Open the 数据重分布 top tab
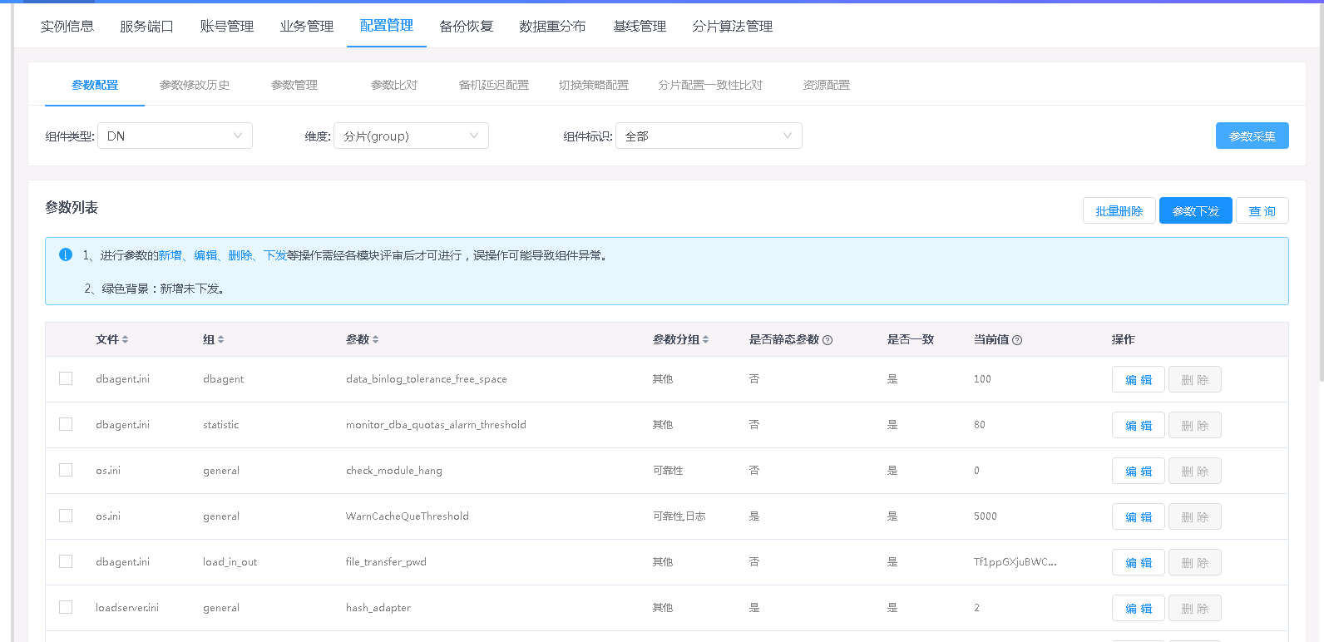This screenshot has width=1324, height=642. tap(553, 26)
